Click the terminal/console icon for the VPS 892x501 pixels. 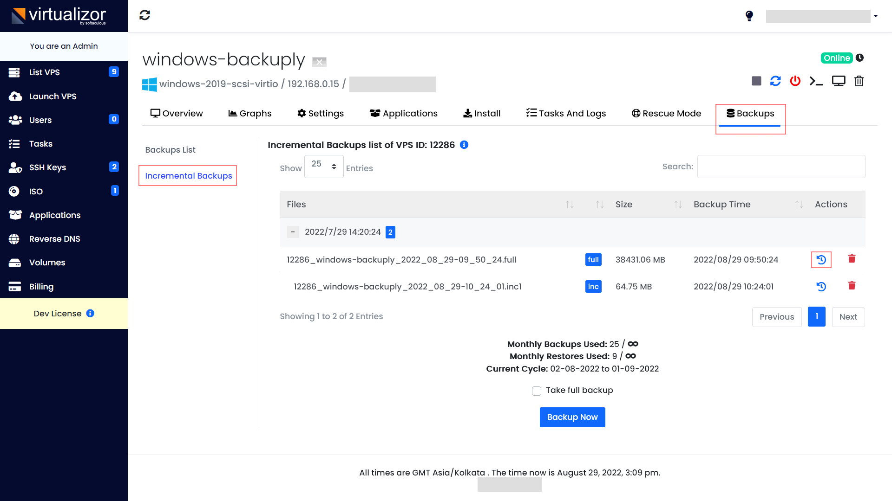817,80
